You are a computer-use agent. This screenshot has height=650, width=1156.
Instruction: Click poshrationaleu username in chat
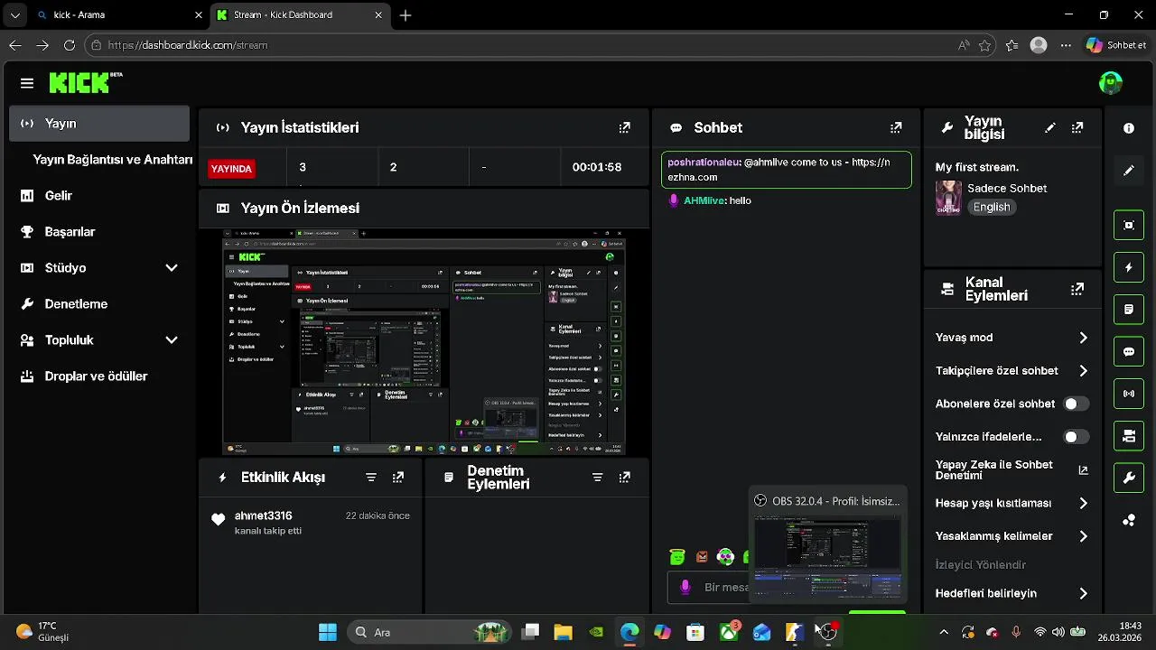[x=704, y=162]
